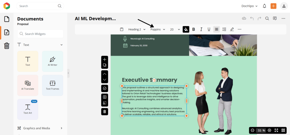The width and height of the screenshot is (290, 135).
Task: Redo the last action
Action: pyautogui.click(x=259, y=18)
